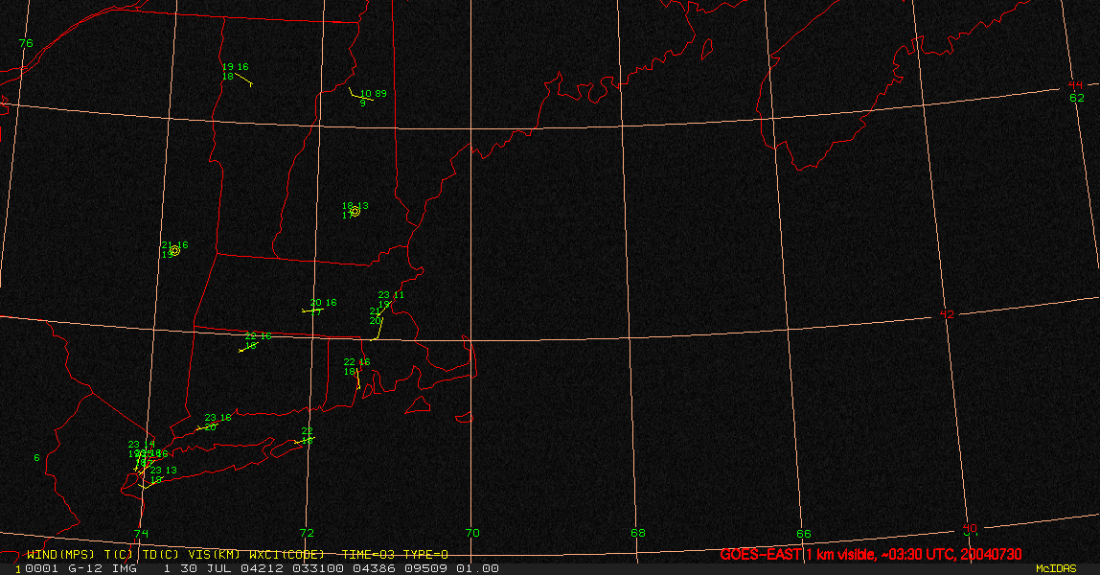Select the 20 16 station plot

click(319, 307)
